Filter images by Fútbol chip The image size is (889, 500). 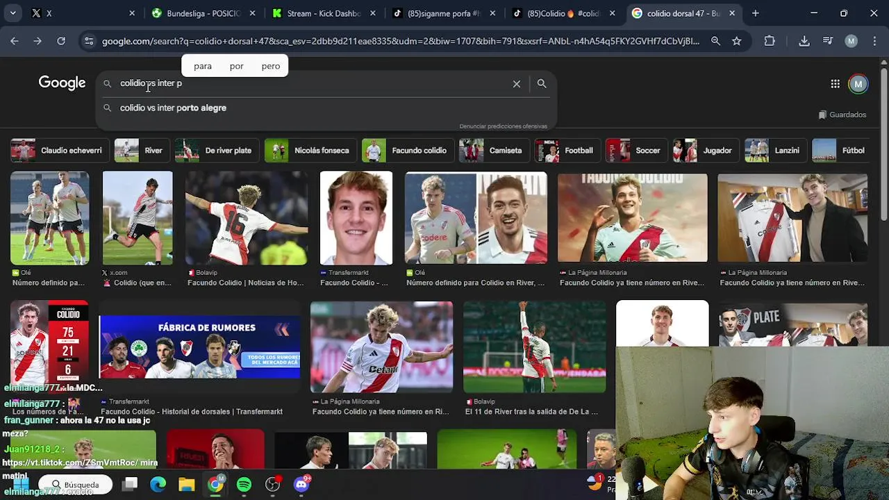[x=840, y=150]
